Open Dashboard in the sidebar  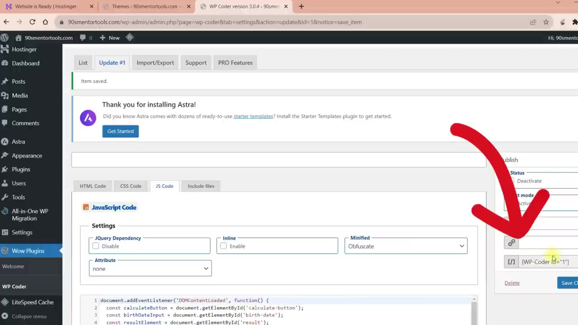(x=25, y=63)
